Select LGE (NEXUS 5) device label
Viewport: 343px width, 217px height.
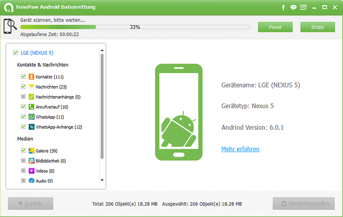pyautogui.click(x=37, y=53)
